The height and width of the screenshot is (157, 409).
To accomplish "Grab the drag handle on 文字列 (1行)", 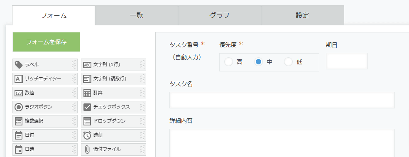I will pos(142,65).
